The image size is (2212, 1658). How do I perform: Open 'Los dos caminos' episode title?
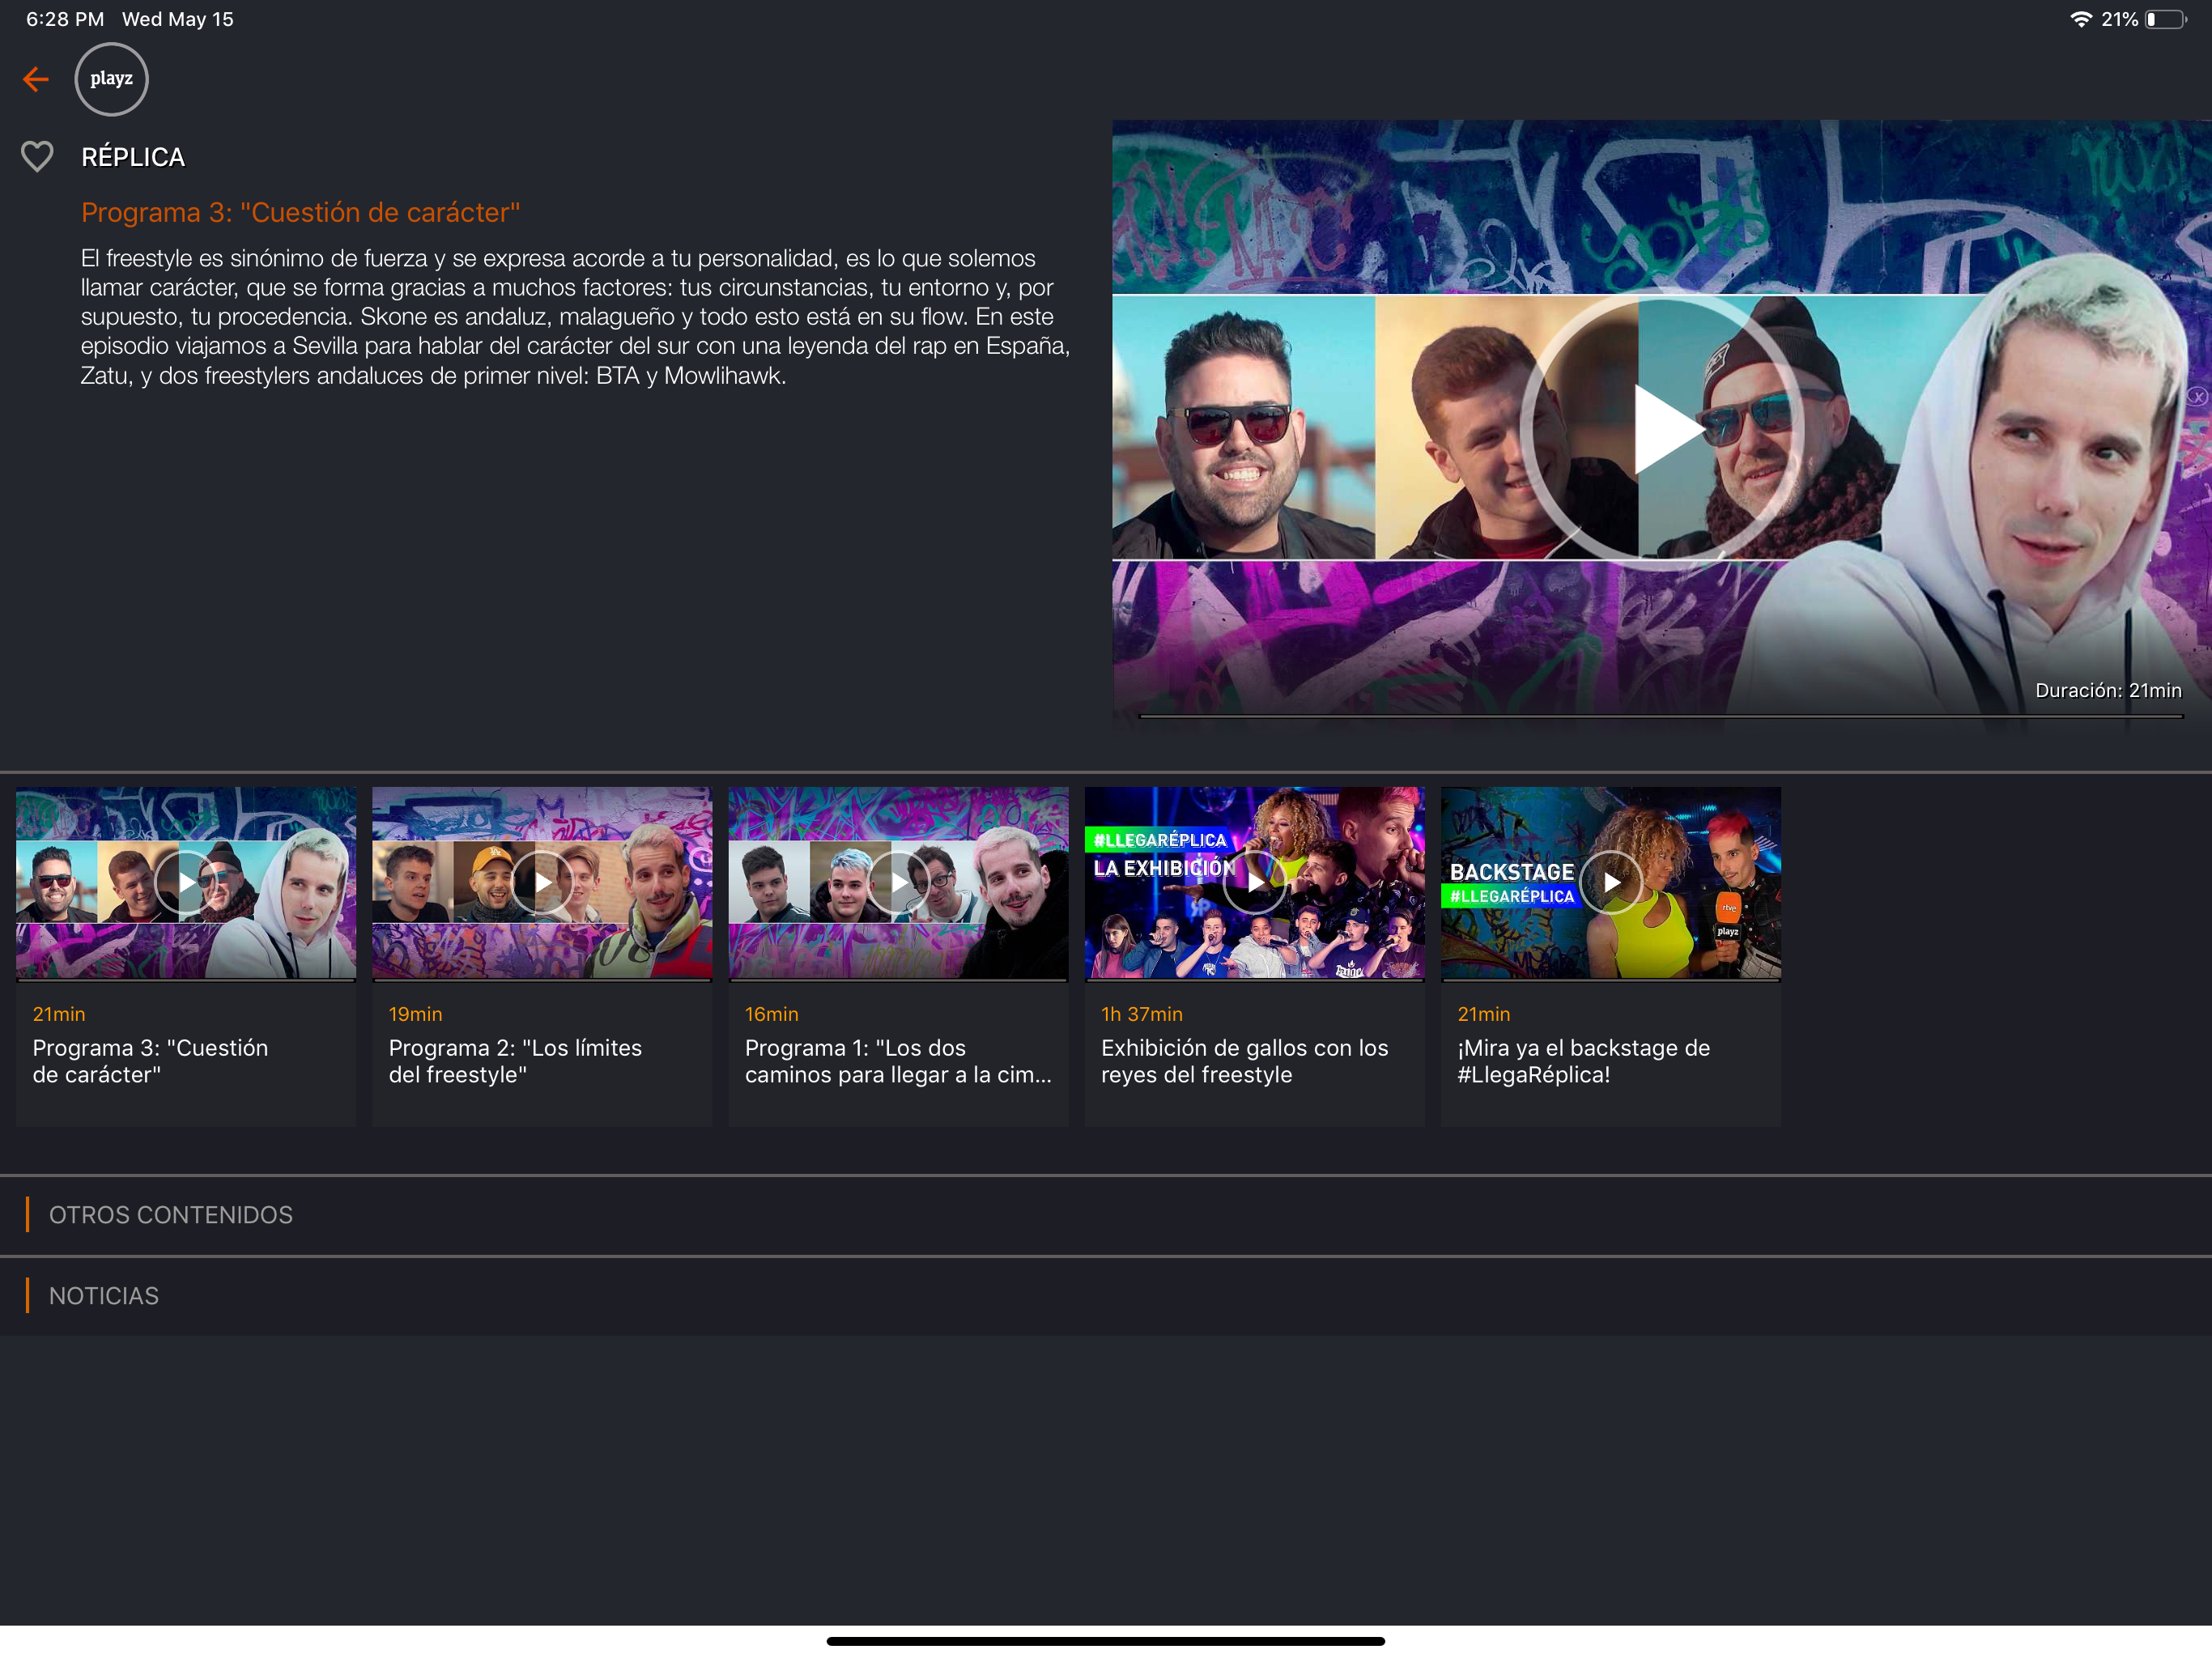click(897, 1061)
